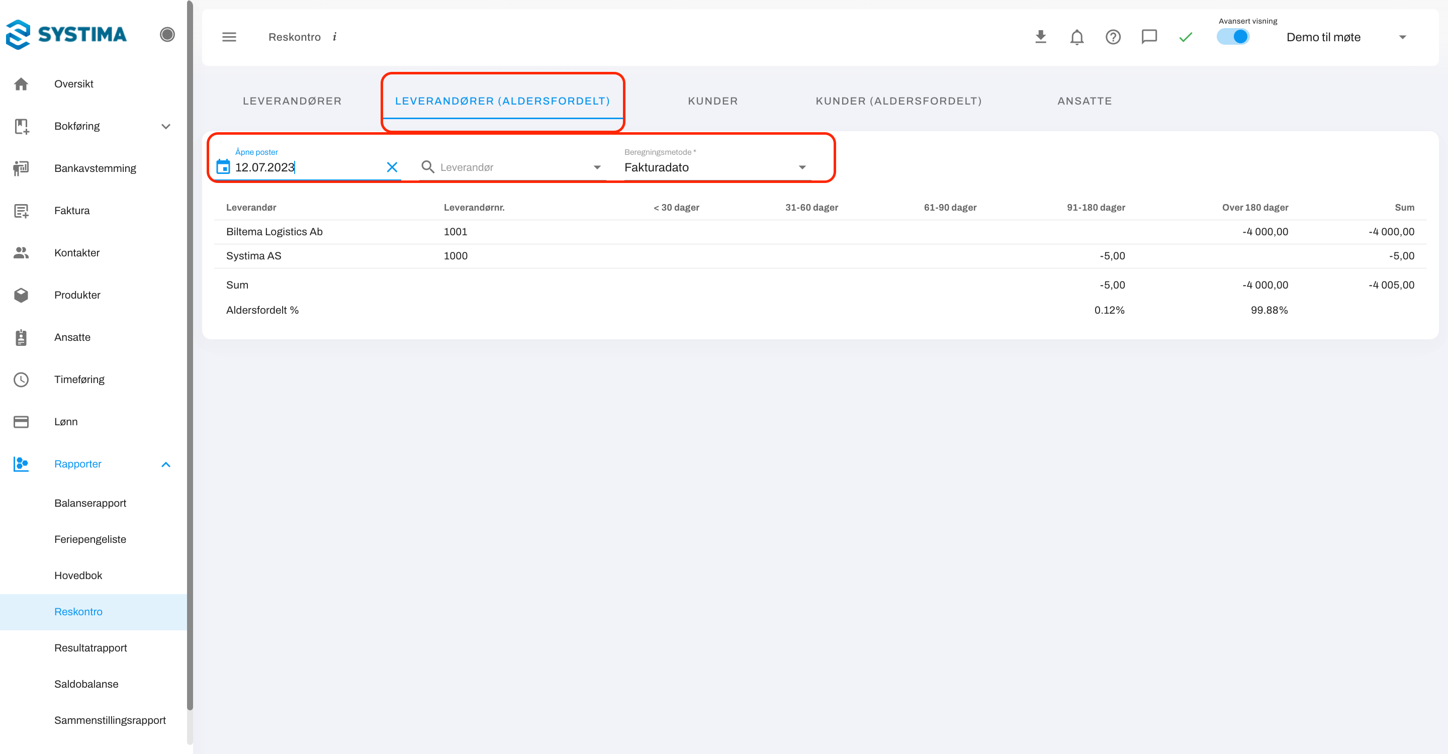Viewport: 1448px width, 754px height.
Task: Click the Reskontro info icon
Action: pos(334,37)
